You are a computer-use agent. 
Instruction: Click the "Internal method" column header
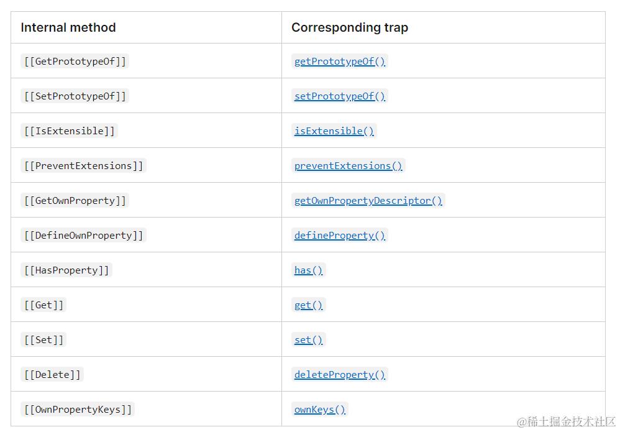point(68,27)
